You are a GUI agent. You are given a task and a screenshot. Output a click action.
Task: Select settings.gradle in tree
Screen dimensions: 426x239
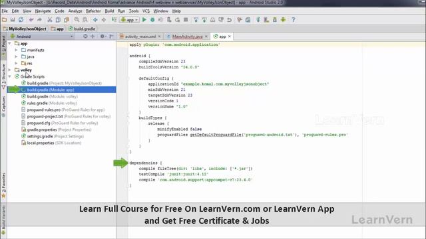[53, 136]
